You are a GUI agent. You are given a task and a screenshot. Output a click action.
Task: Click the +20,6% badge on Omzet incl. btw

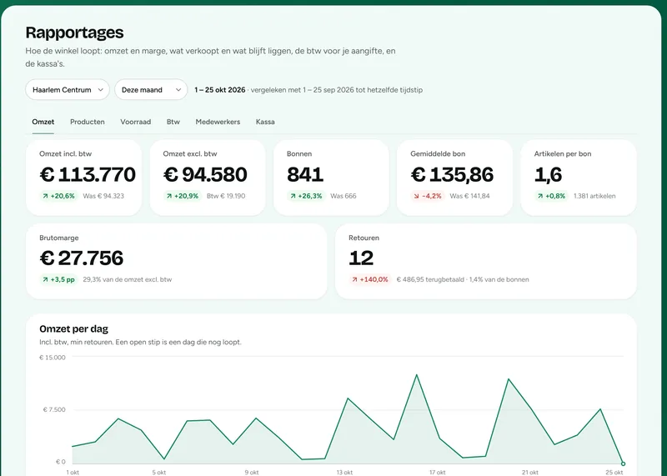tap(58, 196)
